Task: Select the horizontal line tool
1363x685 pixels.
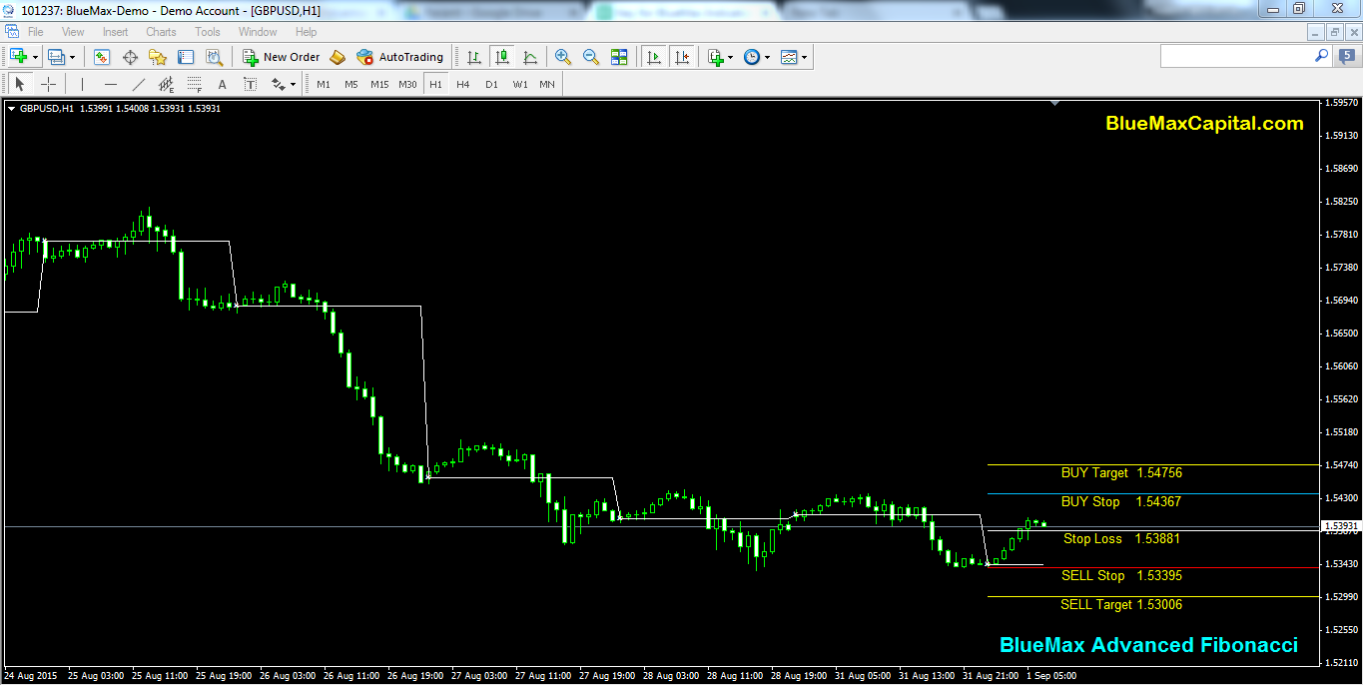Action: (110, 84)
